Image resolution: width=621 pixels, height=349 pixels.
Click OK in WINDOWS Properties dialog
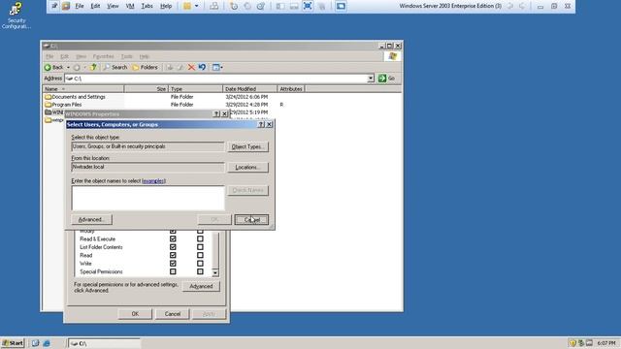point(135,314)
